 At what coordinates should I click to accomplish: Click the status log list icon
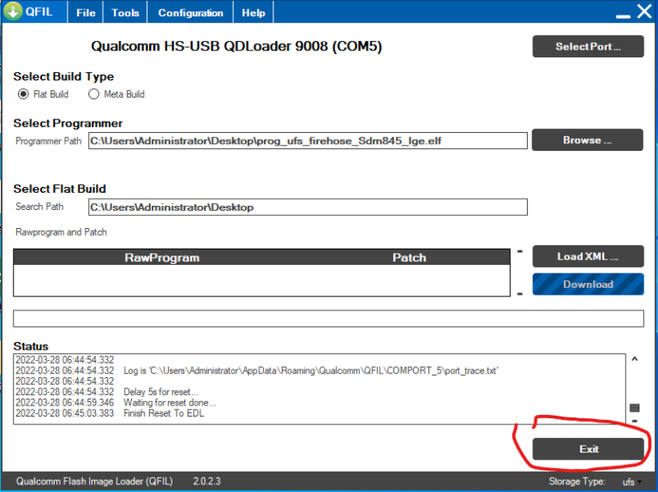point(634,409)
